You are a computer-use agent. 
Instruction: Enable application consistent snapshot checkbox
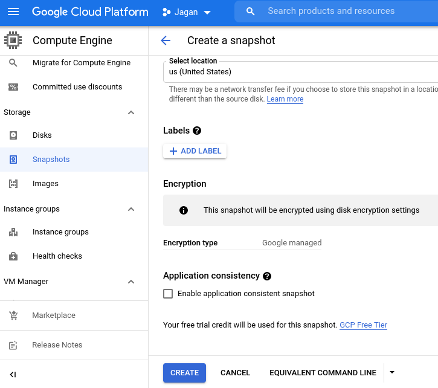(168, 294)
